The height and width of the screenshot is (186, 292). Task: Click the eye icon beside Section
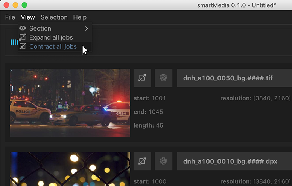23,28
